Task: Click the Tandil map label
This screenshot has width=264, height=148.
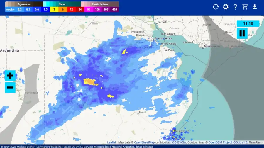Action: 142,112
